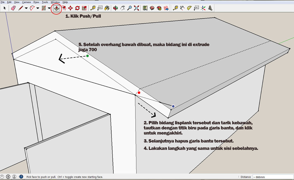The width and height of the screenshot is (294, 180).
Task: Open the Edit menu
Action: [x=9, y=2]
